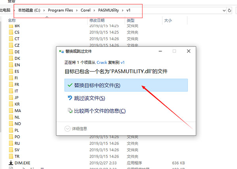The height and width of the screenshot is (169, 237).
Task: Sort by the type column header
Action: click(131, 20)
